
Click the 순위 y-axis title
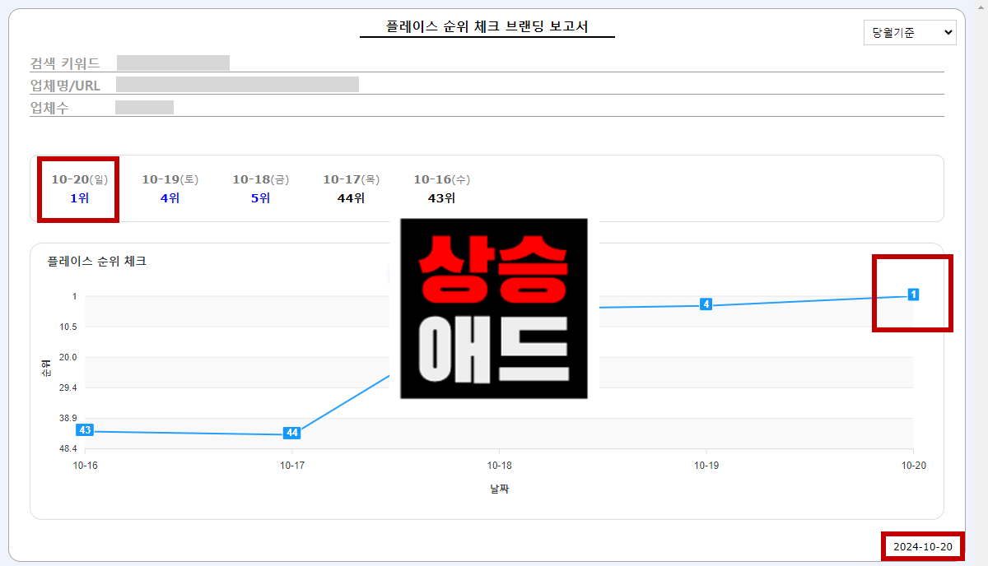click(45, 367)
